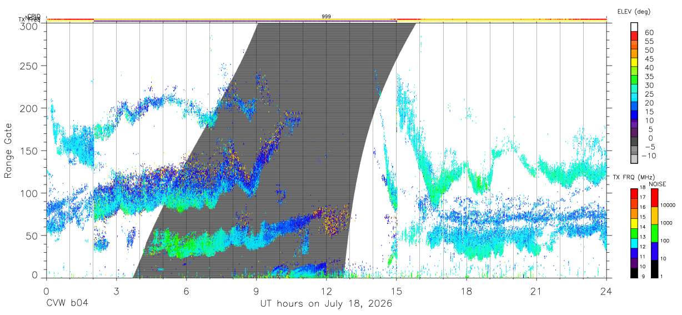The width and height of the screenshot is (682, 315).
Task: Click the white top swatch of the ELEV colorbar
Action: 634,27
